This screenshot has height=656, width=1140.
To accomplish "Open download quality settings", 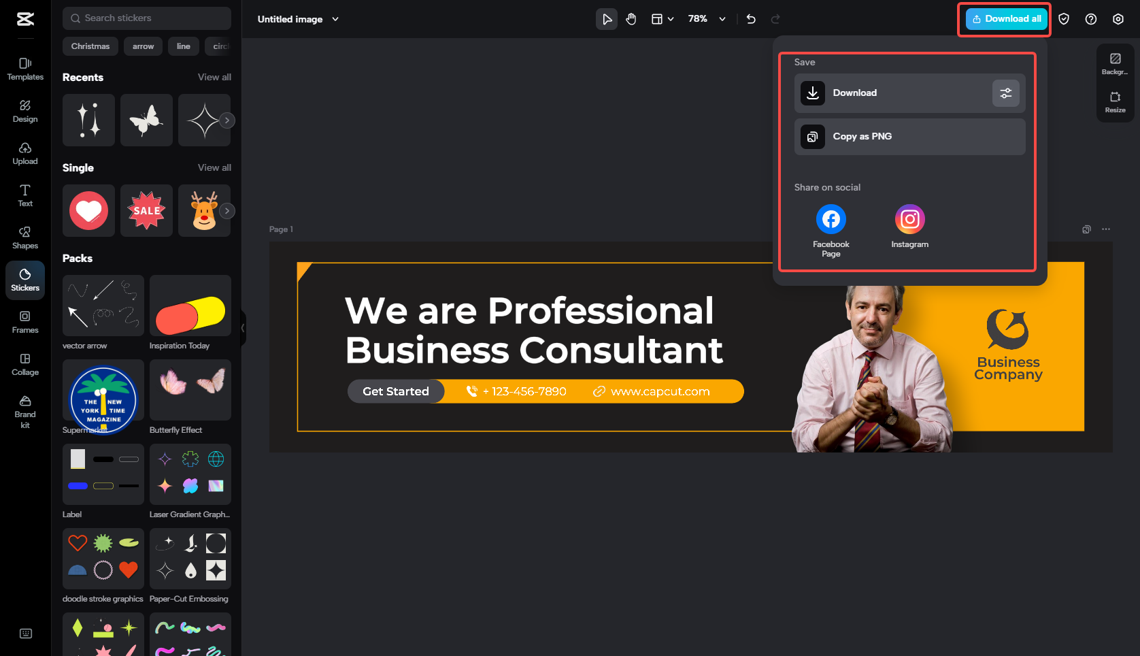I will pos(1006,93).
